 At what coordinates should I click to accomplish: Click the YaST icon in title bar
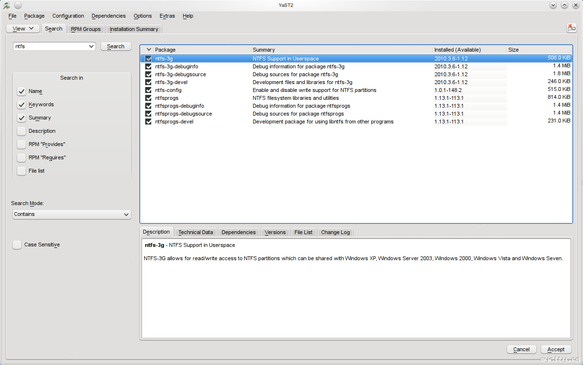pyautogui.click(x=6, y=5)
